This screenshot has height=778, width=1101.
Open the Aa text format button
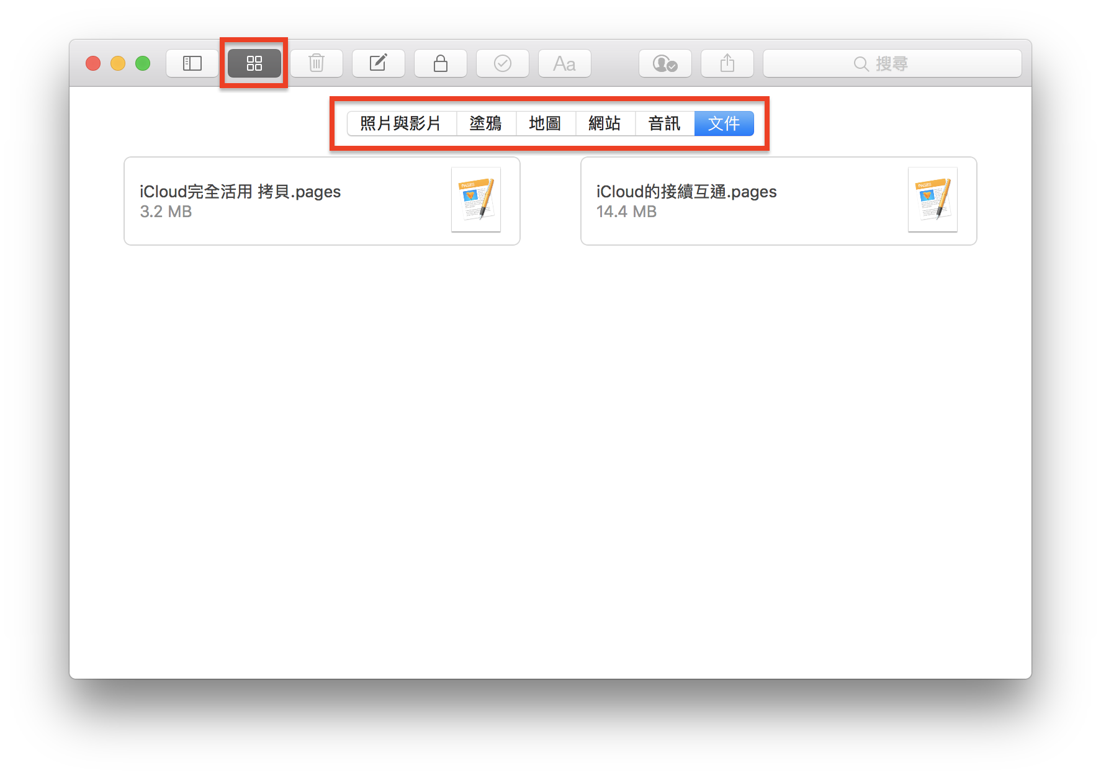click(565, 63)
